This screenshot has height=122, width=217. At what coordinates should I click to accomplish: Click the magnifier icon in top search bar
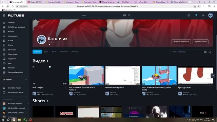coord(129,15)
